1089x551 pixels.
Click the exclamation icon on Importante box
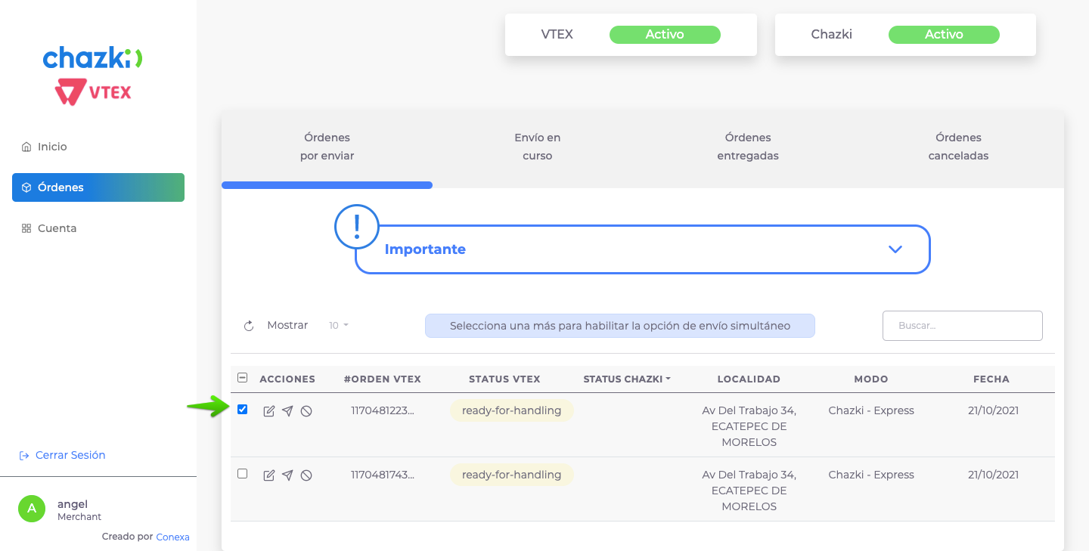tap(356, 226)
